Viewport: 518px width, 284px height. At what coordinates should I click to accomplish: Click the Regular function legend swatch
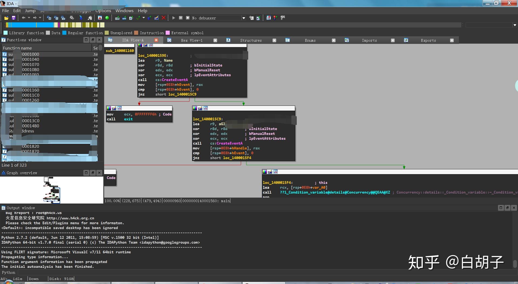[x=64, y=33]
